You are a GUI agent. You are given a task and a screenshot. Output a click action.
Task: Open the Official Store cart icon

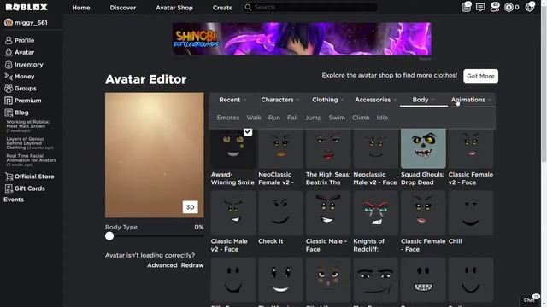pos(9,177)
